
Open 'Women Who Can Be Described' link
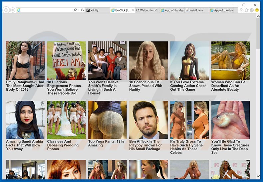pyautogui.click(x=228, y=86)
